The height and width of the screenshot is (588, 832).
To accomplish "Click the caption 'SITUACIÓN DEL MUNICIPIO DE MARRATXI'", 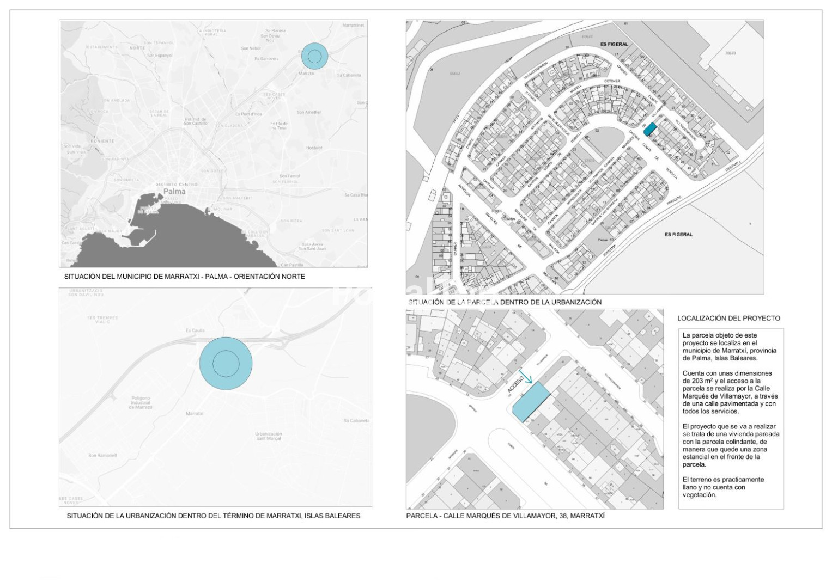I will click(x=184, y=277).
